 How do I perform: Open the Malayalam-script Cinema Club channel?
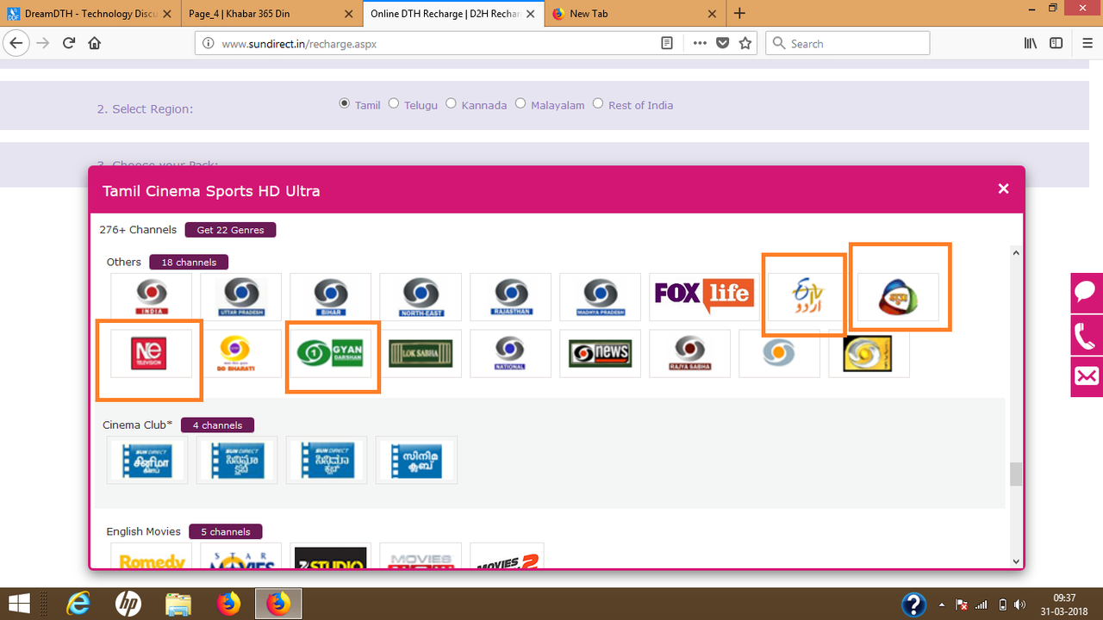click(x=416, y=460)
